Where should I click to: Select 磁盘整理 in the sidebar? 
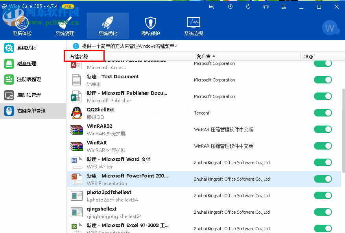pyautogui.click(x=26, y=64)
